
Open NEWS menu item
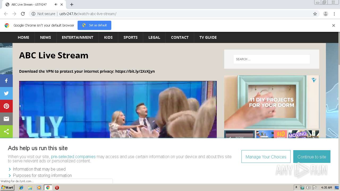pyautogui.click(x=45, y=37)
